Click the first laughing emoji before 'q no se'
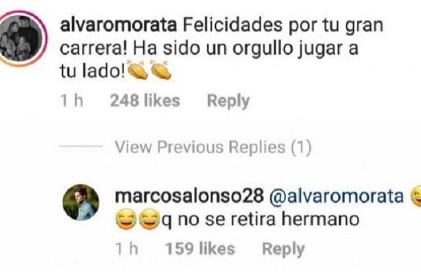This screenshot has height=280, width=421. [x=126, y=219]
